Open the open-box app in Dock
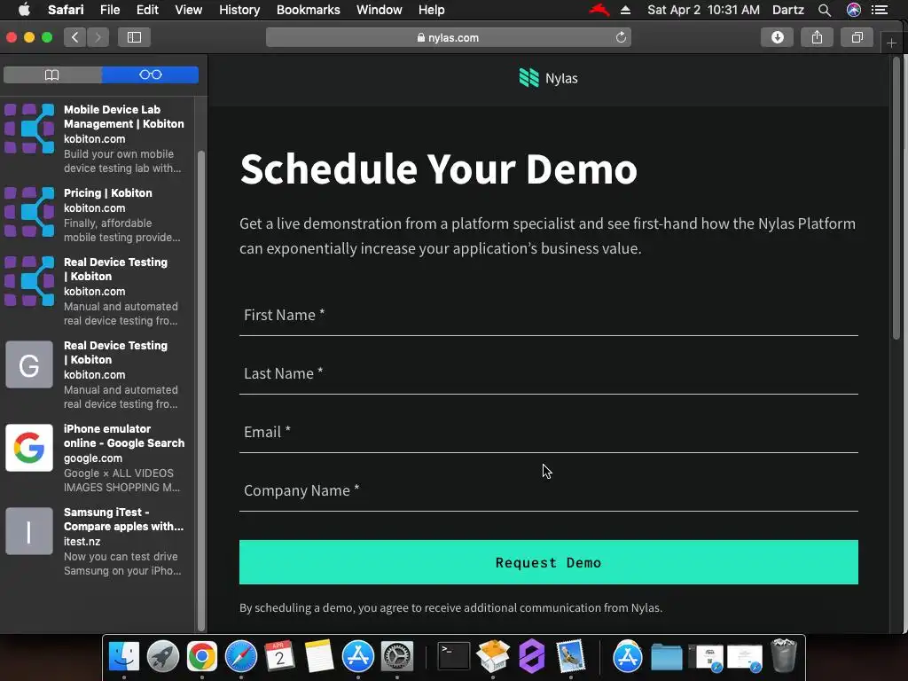This screenshot has width=908, height=681. click(x=493, y=656)
